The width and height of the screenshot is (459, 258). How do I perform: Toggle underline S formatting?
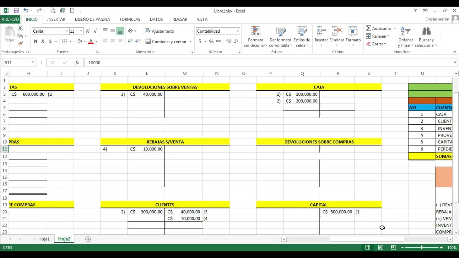click(x=51, y=42)
